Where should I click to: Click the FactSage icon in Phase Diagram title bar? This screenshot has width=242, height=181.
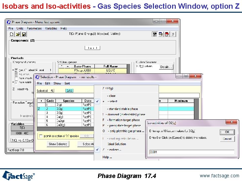[9, 22]
